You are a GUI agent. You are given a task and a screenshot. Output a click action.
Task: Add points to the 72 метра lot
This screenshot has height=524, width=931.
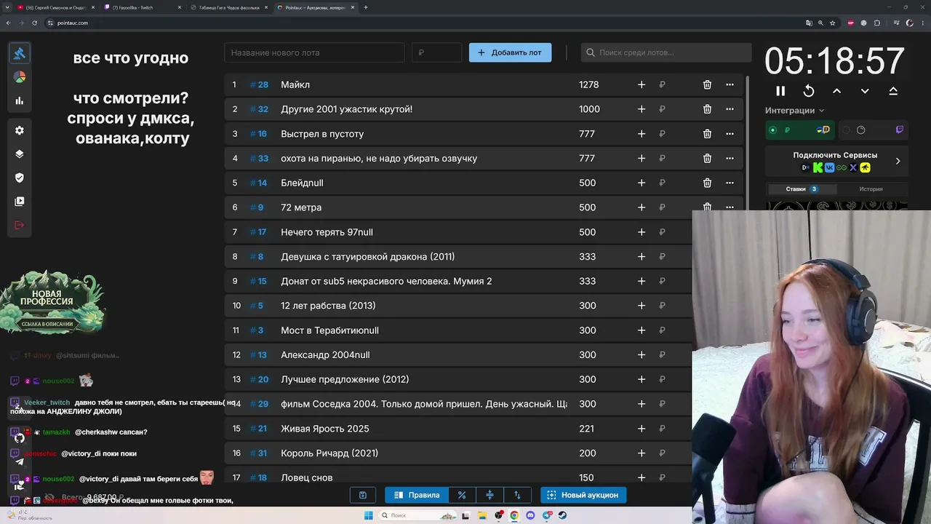tap(642, 207)
